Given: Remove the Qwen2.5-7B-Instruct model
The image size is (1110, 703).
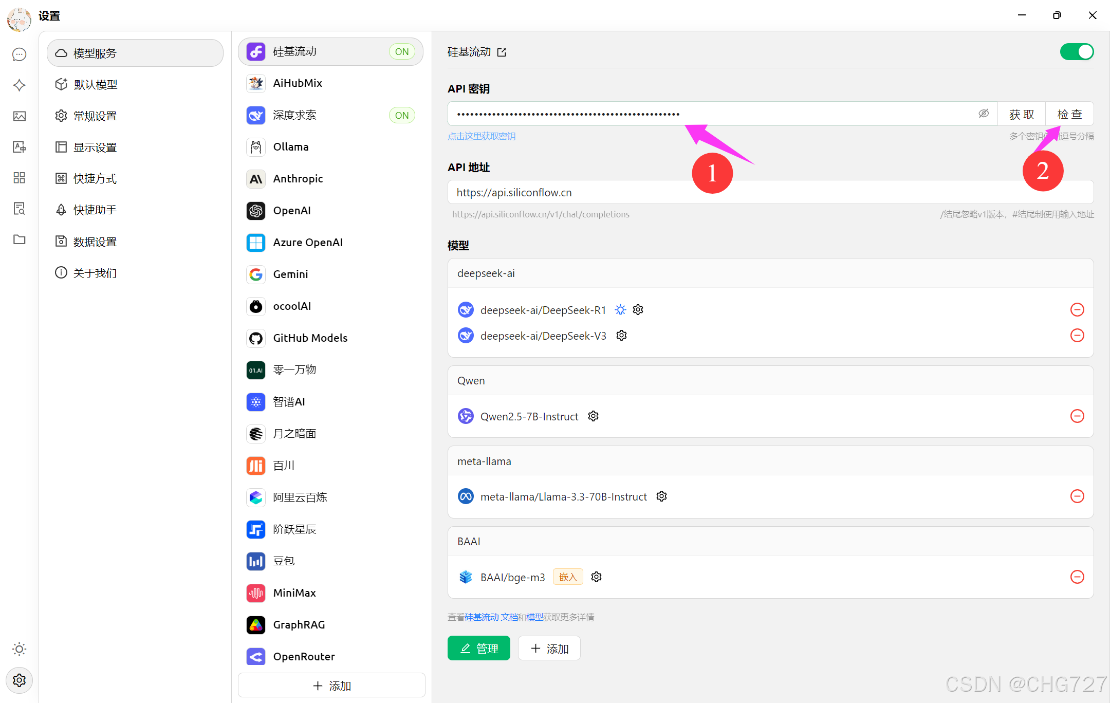Looking at the screenshot, I should click(1077, 416).
